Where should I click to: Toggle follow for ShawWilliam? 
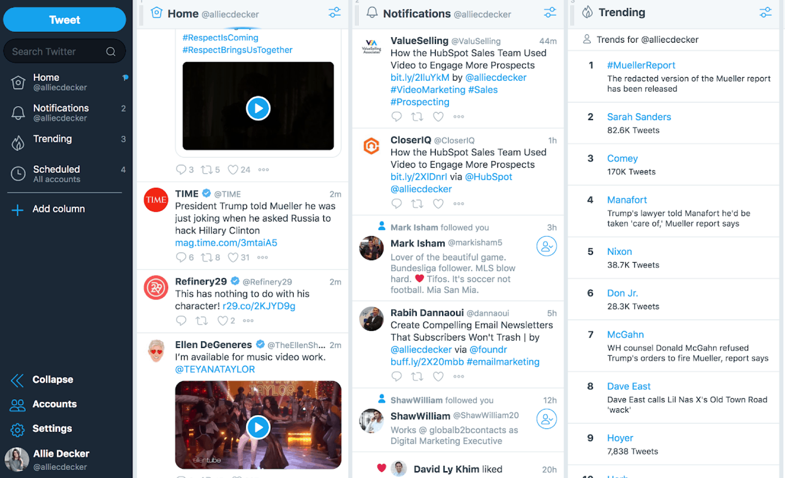tap(546, 419)
